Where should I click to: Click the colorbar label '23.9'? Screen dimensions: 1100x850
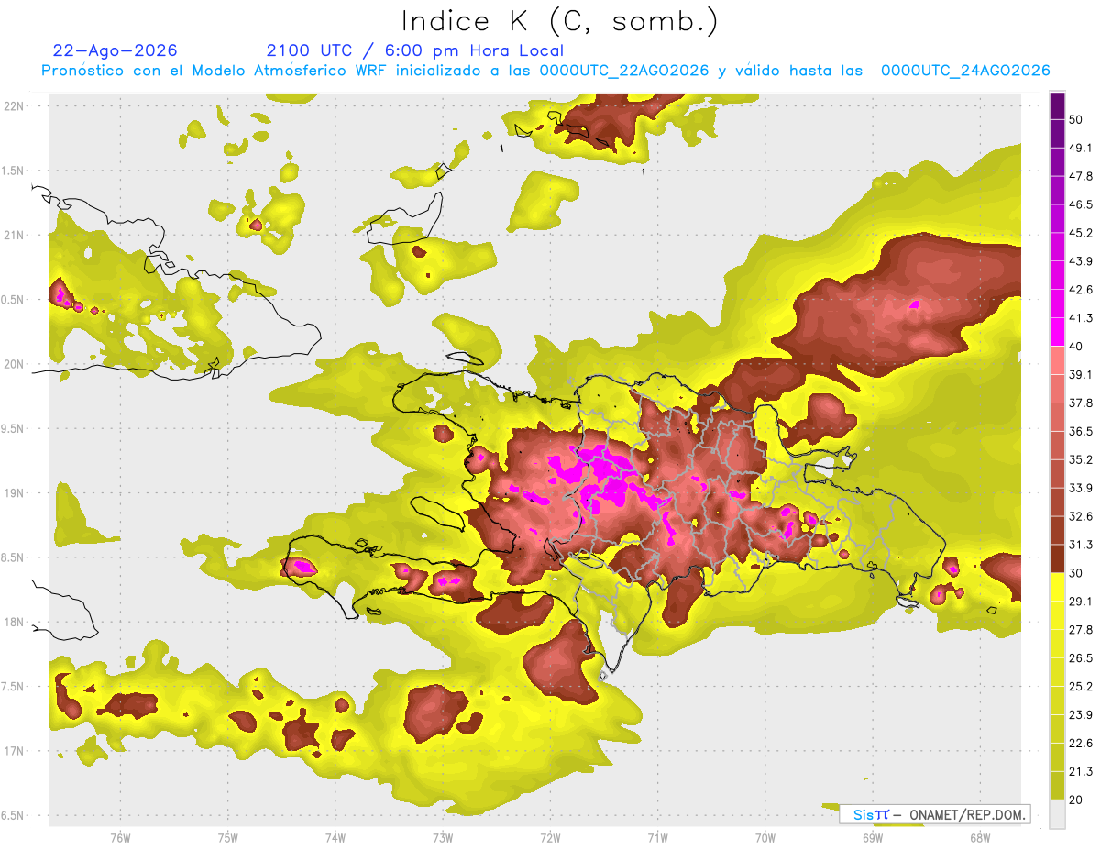1082,715
